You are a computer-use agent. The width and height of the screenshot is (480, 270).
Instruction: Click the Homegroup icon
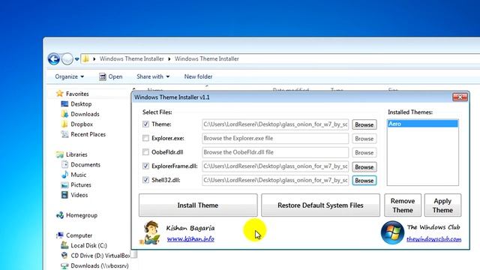pos(60,215)
